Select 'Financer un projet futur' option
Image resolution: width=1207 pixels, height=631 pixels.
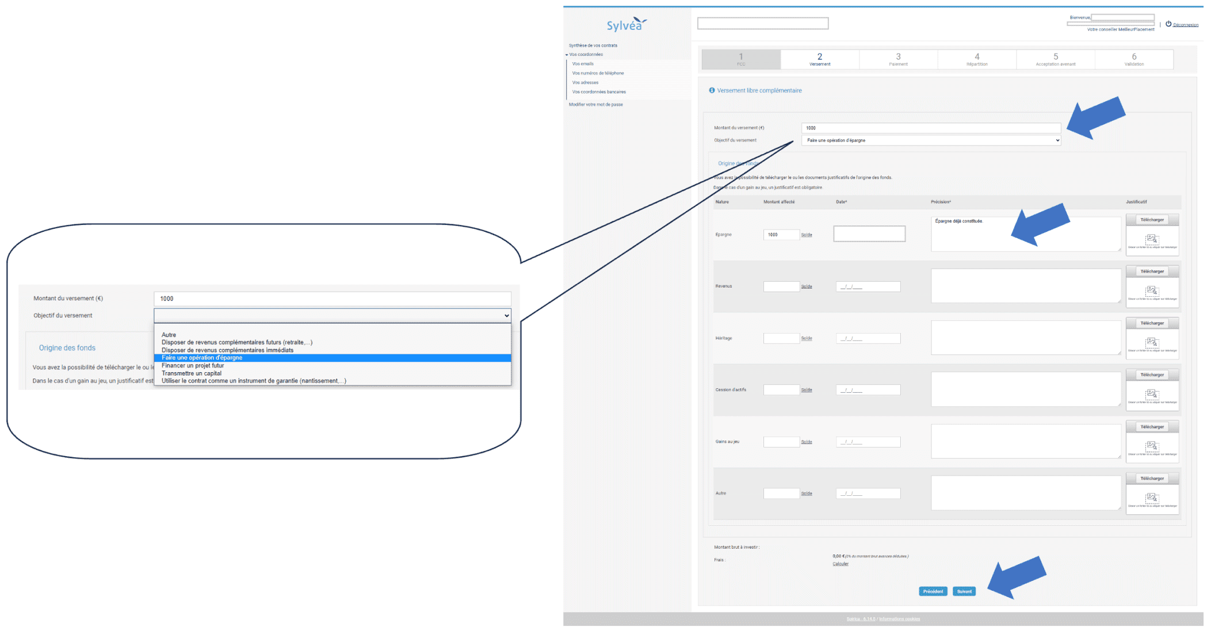[193, 365]
